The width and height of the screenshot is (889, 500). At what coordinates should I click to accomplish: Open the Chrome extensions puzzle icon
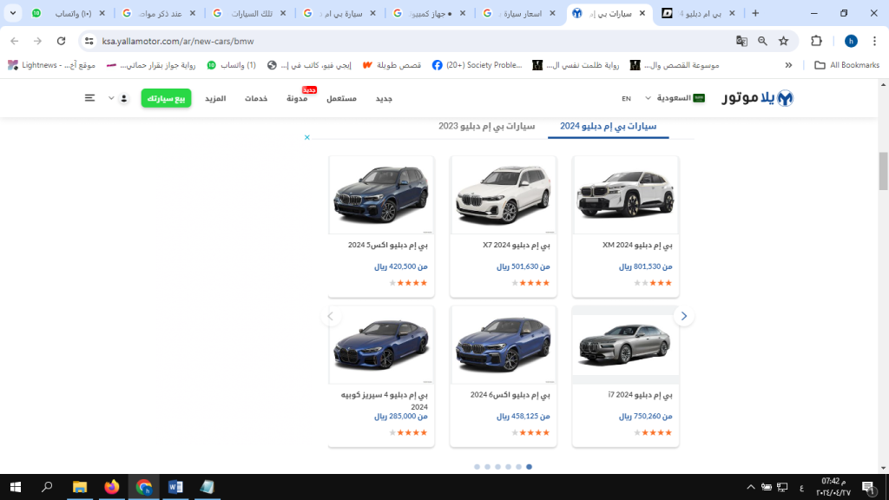[x=816, y=41]
